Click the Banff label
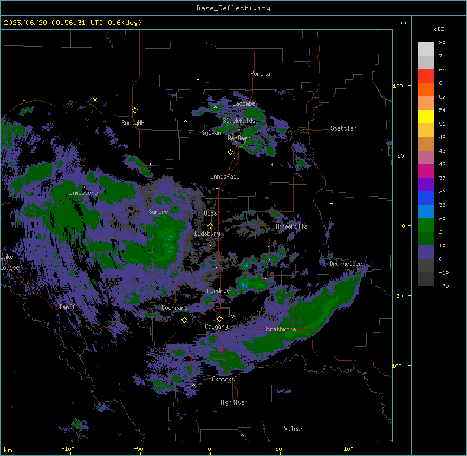 67,307
